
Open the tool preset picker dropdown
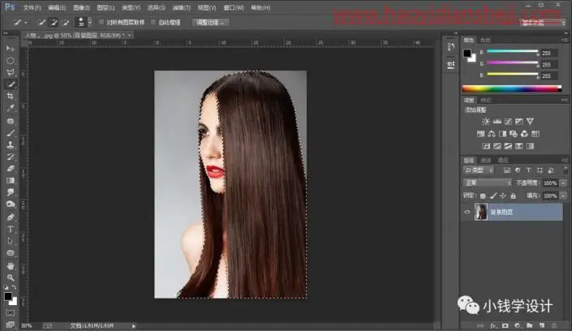coord(26,23)
